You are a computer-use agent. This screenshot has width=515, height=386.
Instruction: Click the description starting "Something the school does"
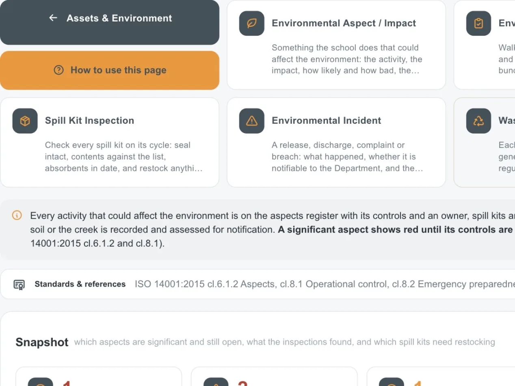tap(347, 59)
